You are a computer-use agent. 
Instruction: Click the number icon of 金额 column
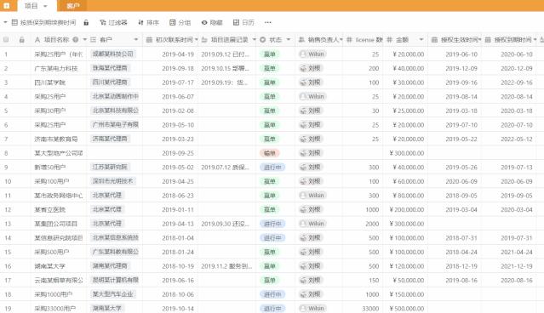390,40
